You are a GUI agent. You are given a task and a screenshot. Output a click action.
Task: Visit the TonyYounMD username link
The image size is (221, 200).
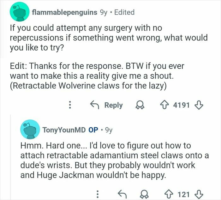point(63,130)
